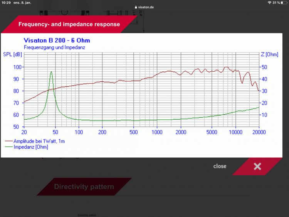Click the 60 dB label on SPL axis
Image resolution: width=289 pixels, height=217 pixels.
tap(16, 115)
